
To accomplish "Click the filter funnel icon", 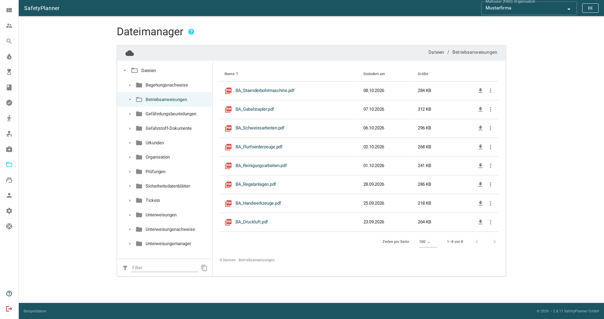I will tap(125, 268).
